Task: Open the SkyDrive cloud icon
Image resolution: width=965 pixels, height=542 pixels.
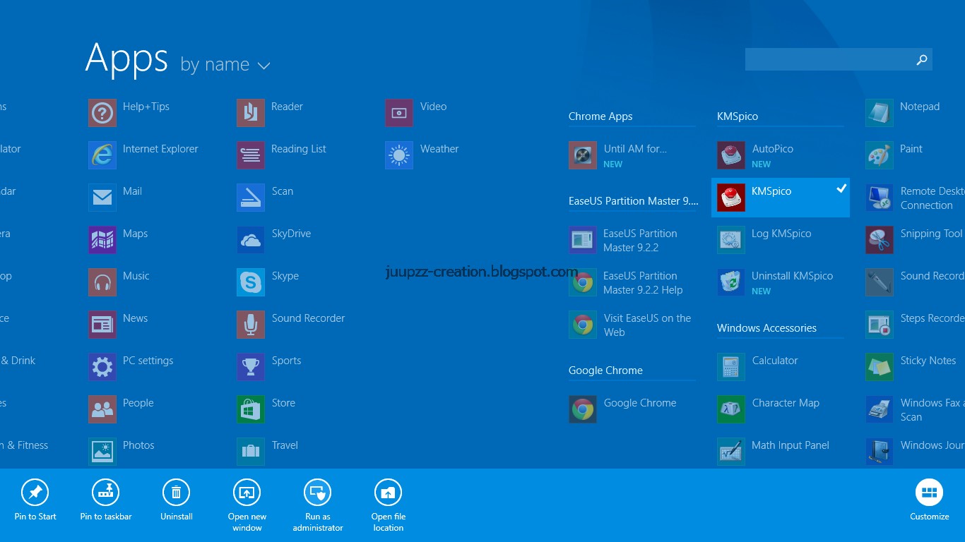Action: coord(251,240)
